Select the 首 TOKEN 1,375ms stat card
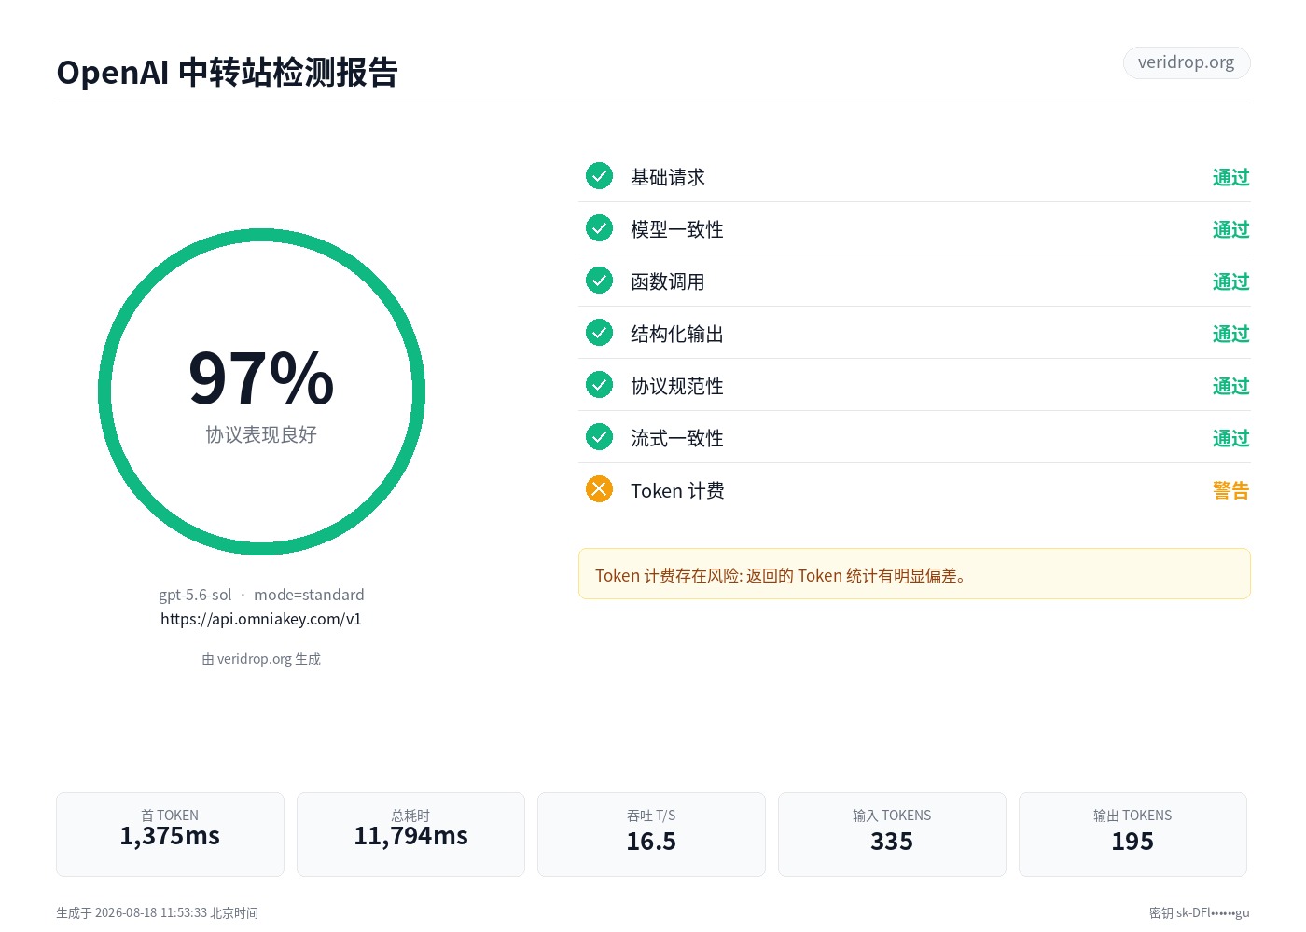The width and height of the screenshot is (1306, 932). coord(170,834)
